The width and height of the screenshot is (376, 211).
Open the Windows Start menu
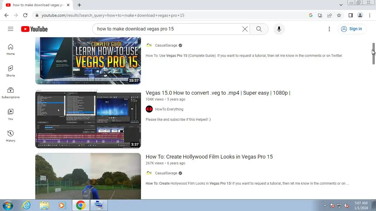click(x=8, y=205)
